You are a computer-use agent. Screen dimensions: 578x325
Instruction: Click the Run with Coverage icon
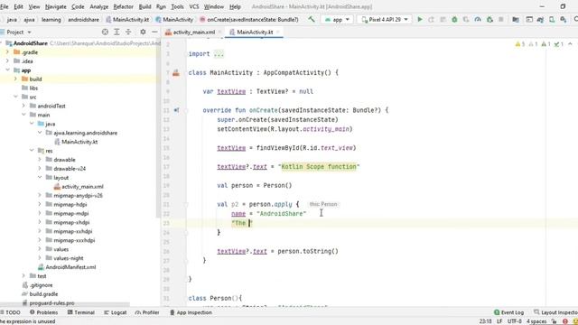pos(466,19)
